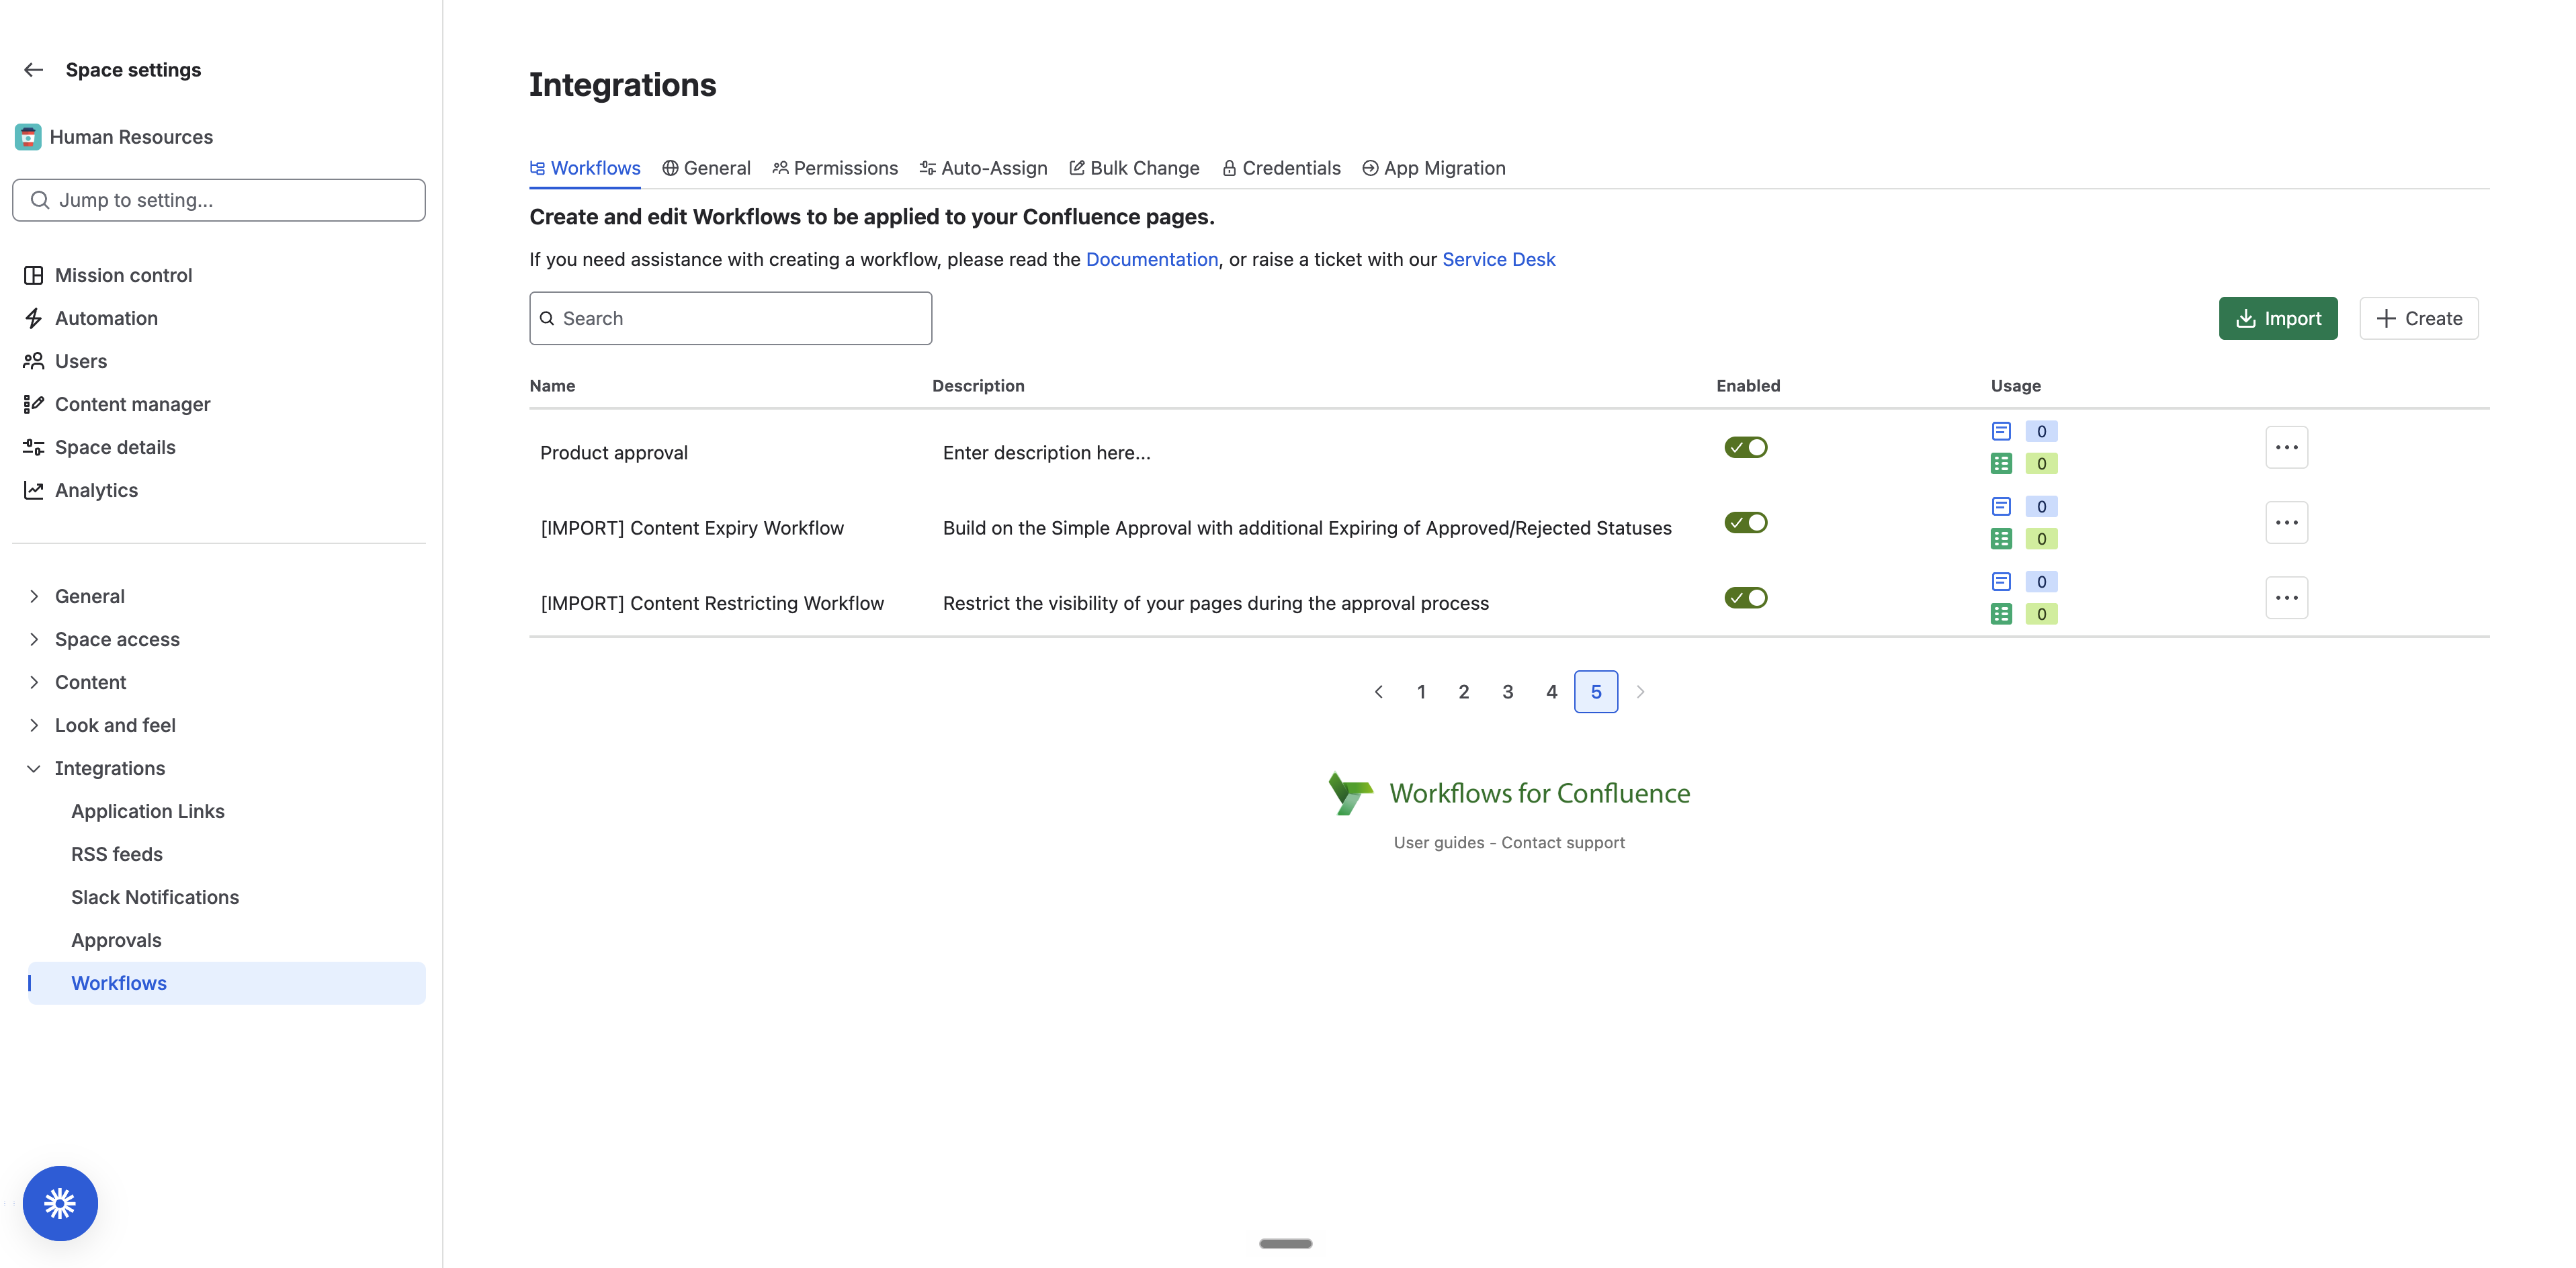
Task: Open more options for Content Restricting Workflow
Action: [2286, 598]
